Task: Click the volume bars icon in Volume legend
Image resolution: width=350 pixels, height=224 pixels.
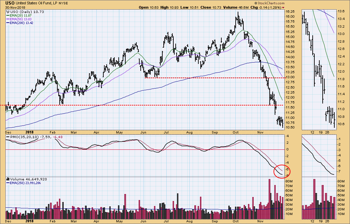Action: (x=7, y=179)
